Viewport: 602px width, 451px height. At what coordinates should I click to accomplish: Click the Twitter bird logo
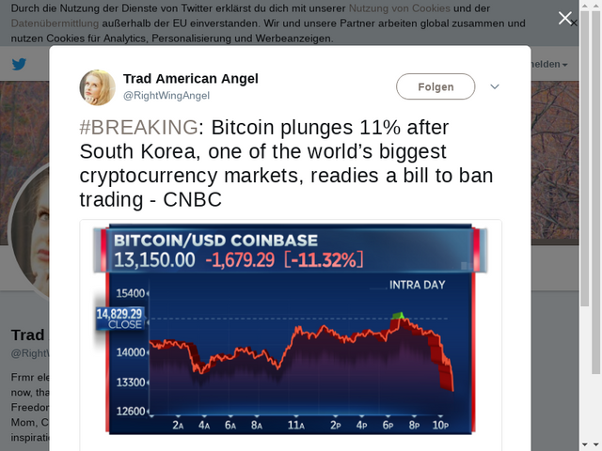click(20, 65)
